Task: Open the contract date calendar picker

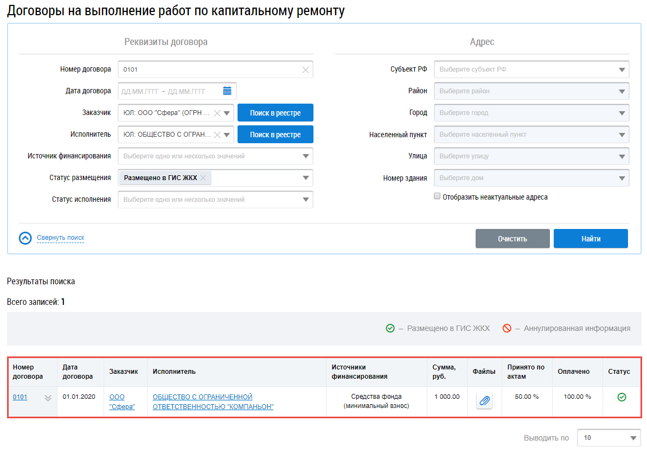Action: click(x=227, y=91)
